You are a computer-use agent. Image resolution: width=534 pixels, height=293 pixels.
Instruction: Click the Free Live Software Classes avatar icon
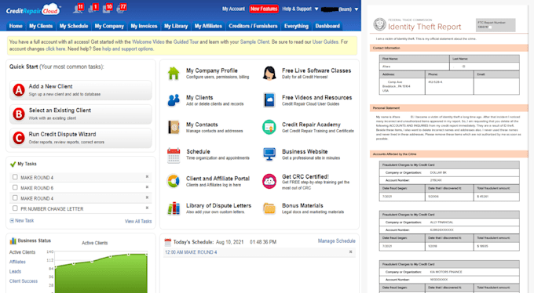pyautogui.click(x=269, y=73)
